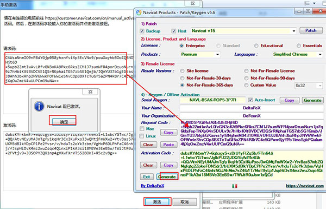326x209 pixels.
Task: Enable the Linux checkbox
Action: click(x=142, y=136)
